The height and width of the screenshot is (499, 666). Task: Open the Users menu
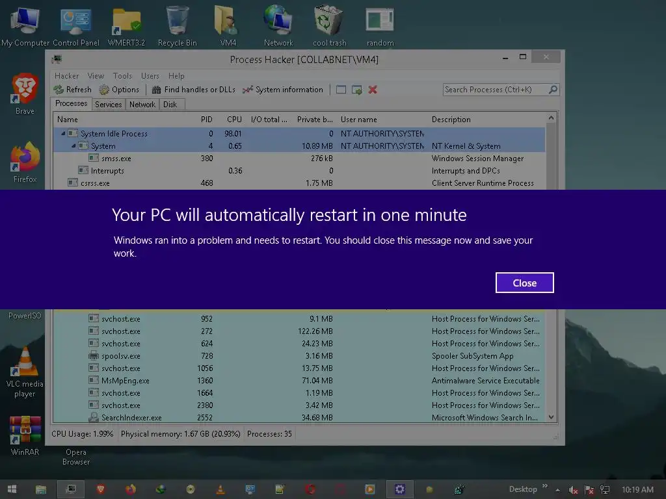click(150, 76)
